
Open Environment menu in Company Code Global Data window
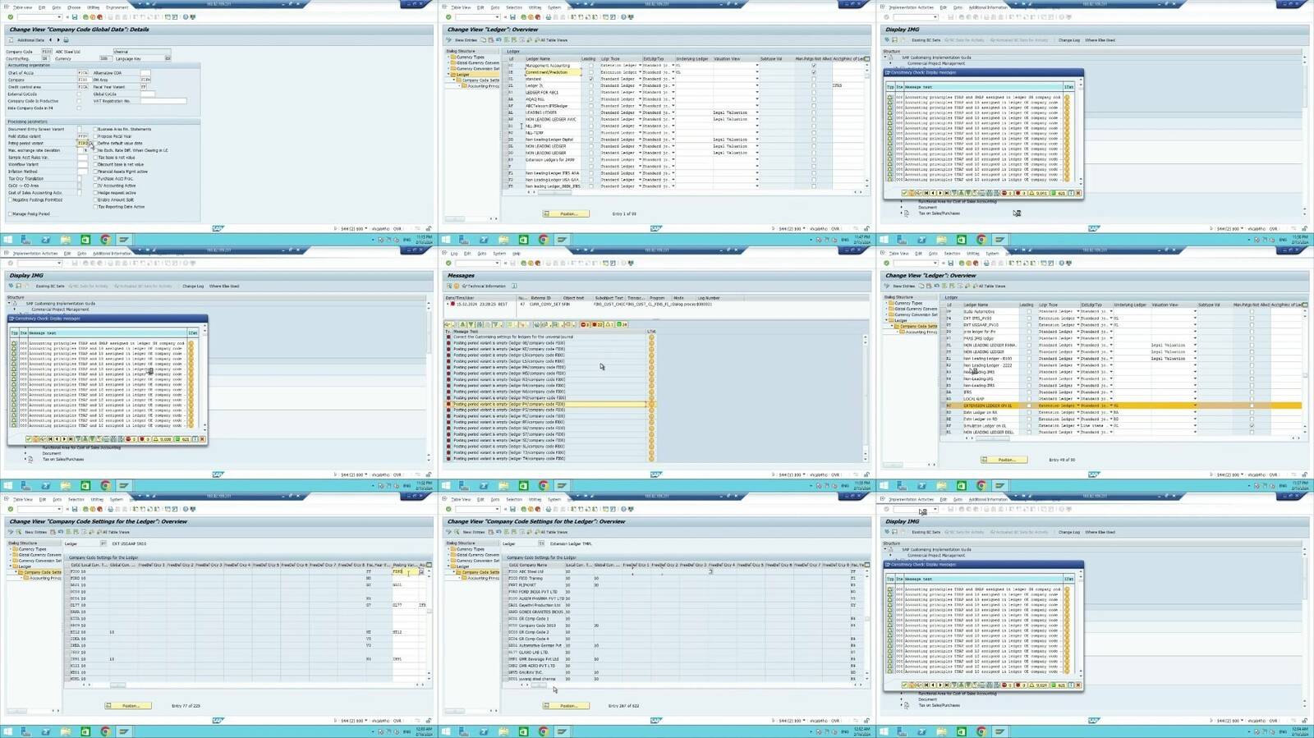[117, 7]
